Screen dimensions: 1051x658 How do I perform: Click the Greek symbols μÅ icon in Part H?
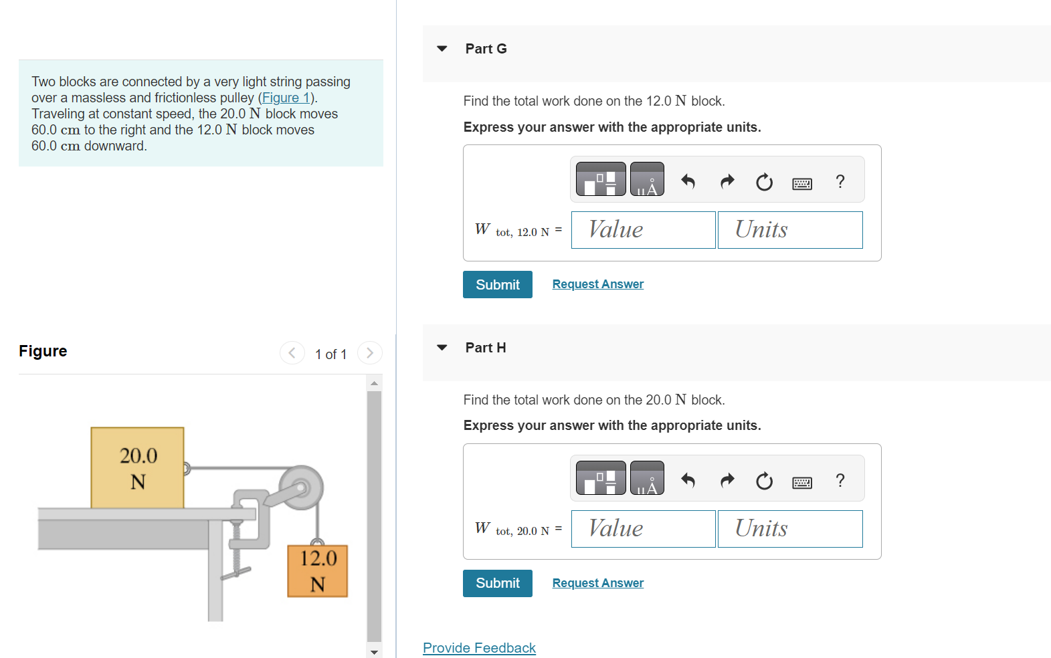pos(647,477)
